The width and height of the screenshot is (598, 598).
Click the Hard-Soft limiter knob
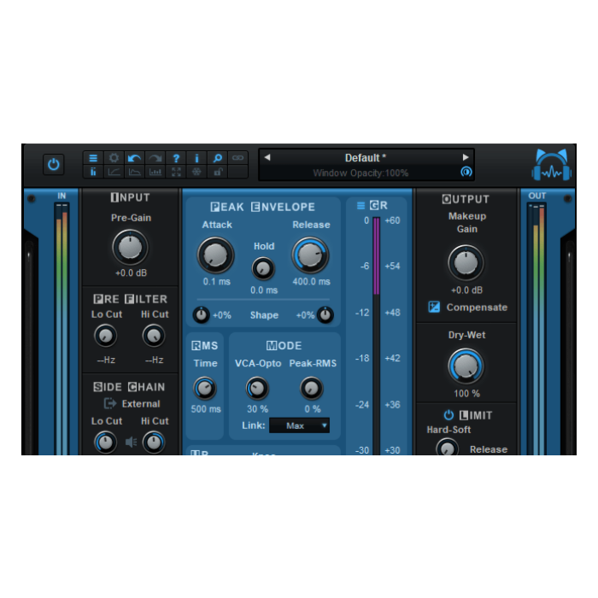(x=447, y=448)
